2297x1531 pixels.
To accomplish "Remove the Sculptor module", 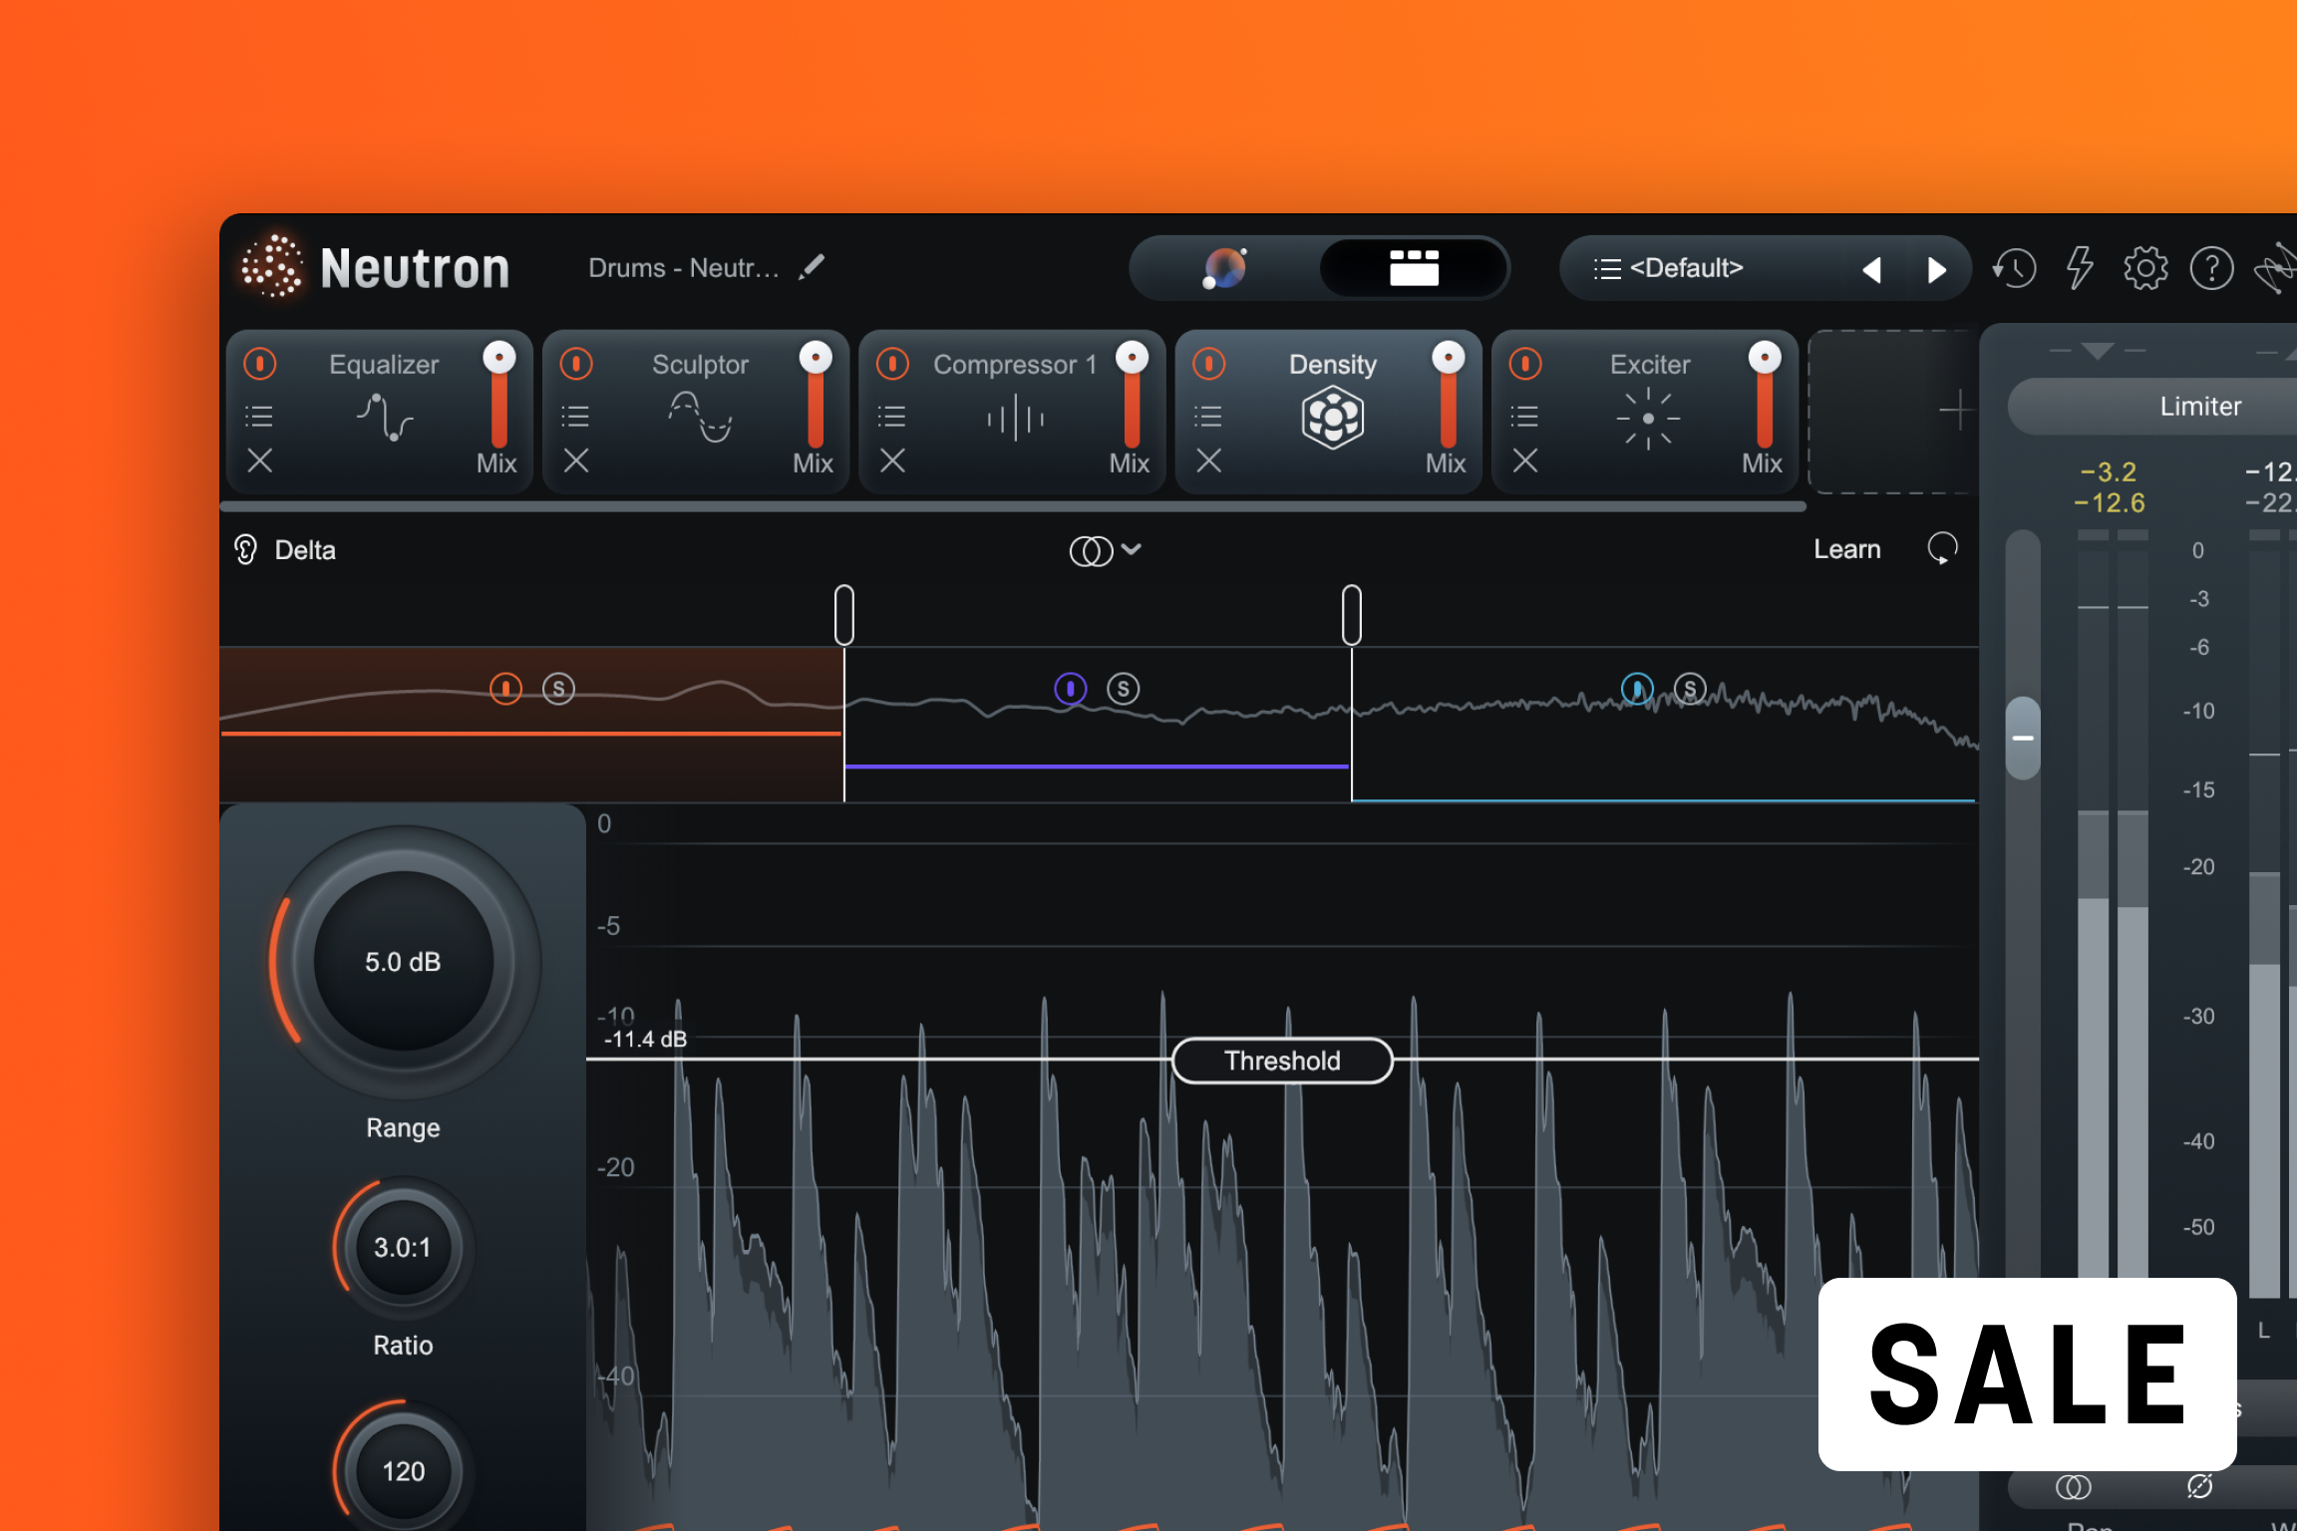I will click(x=576, y=460).
